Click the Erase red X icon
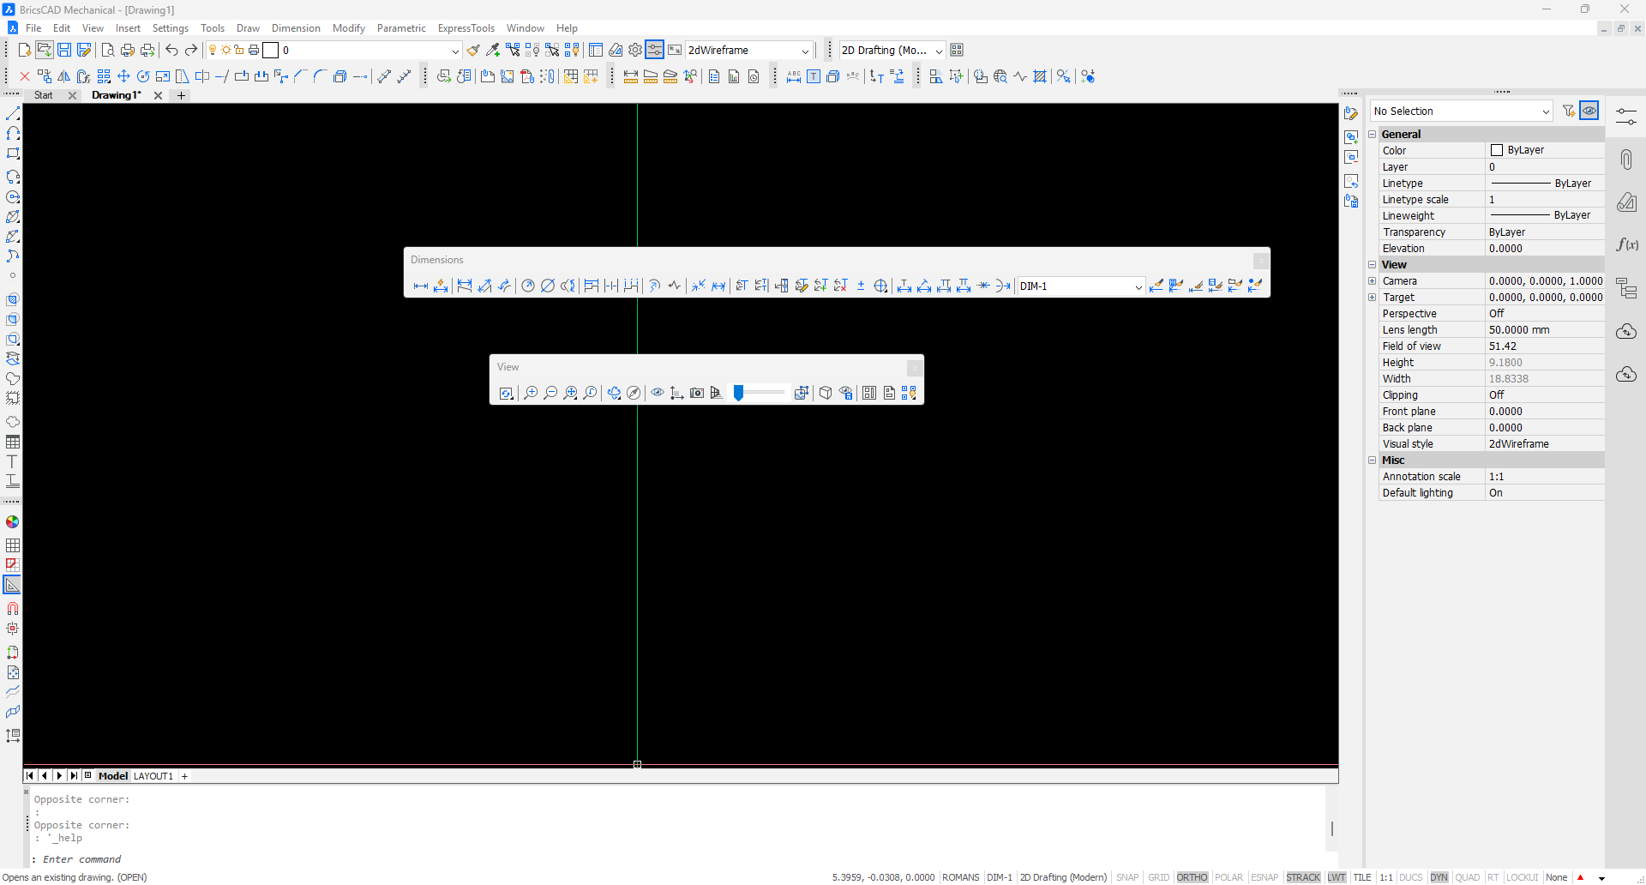Screen dimensions: 1646x885 coord(25,77)
